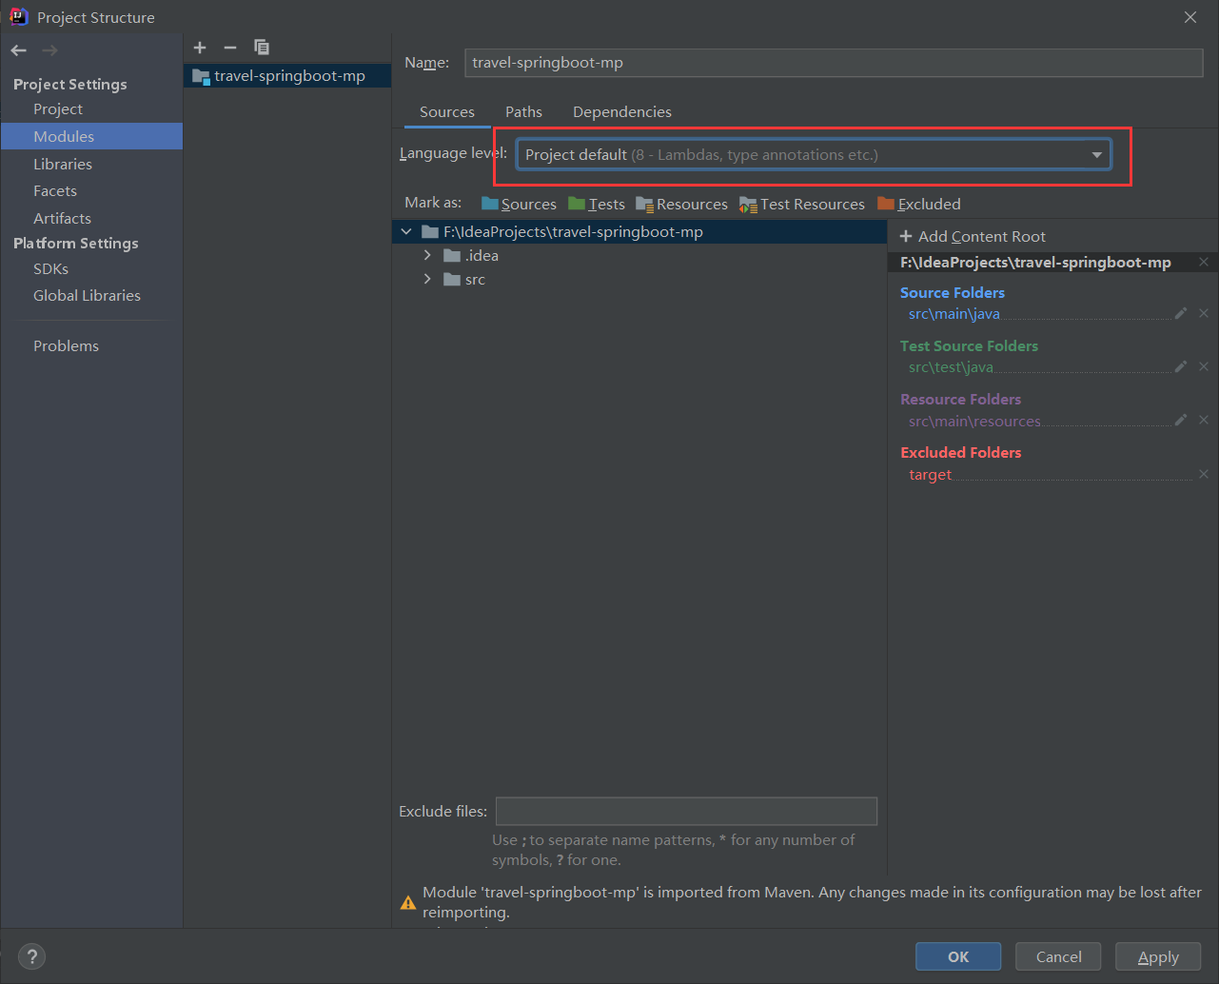The width and height of the screenshot is (1219, 984).
Task: Remove content root F:\IdeaProjects\travel-springboot-mp
Action: 1204,262
